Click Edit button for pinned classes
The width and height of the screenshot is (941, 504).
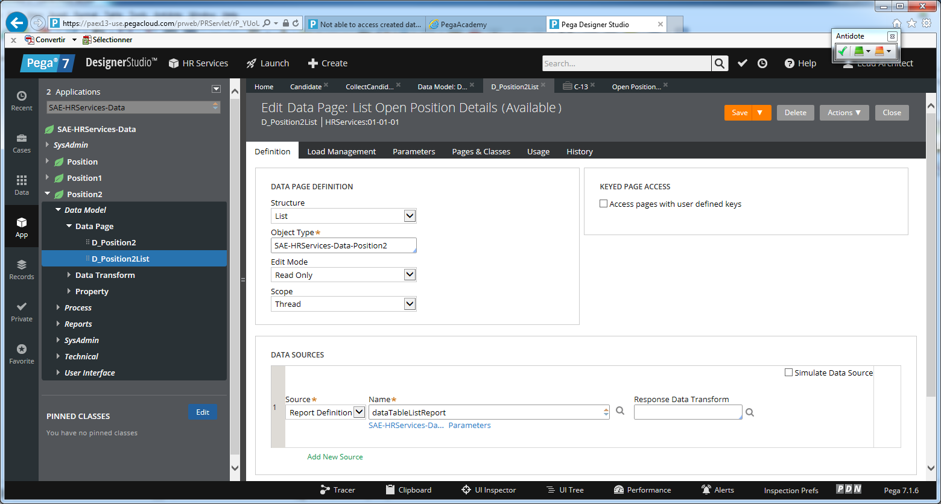pos(203,412)
